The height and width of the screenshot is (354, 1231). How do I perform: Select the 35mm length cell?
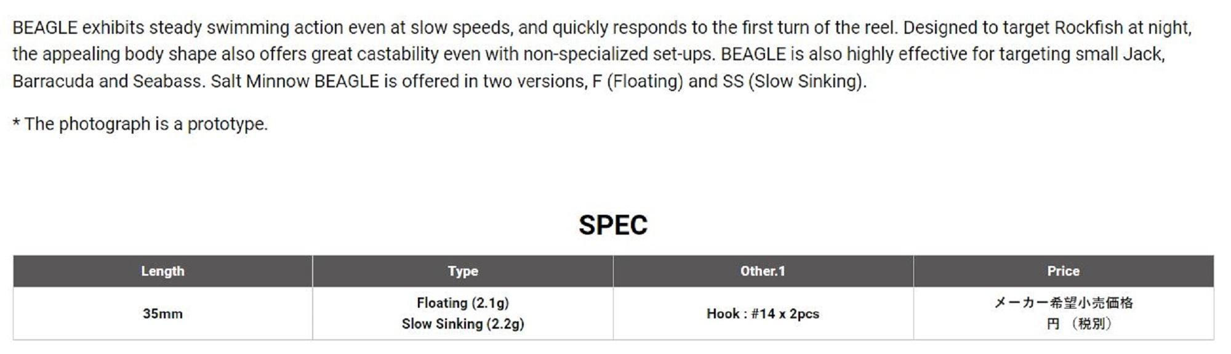point(162,313)
